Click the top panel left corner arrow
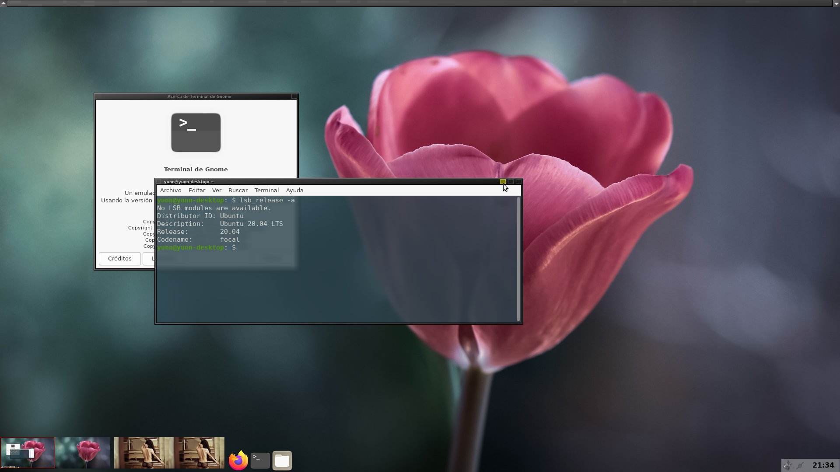This screenshot has height=472, width=840. point(3,3)
